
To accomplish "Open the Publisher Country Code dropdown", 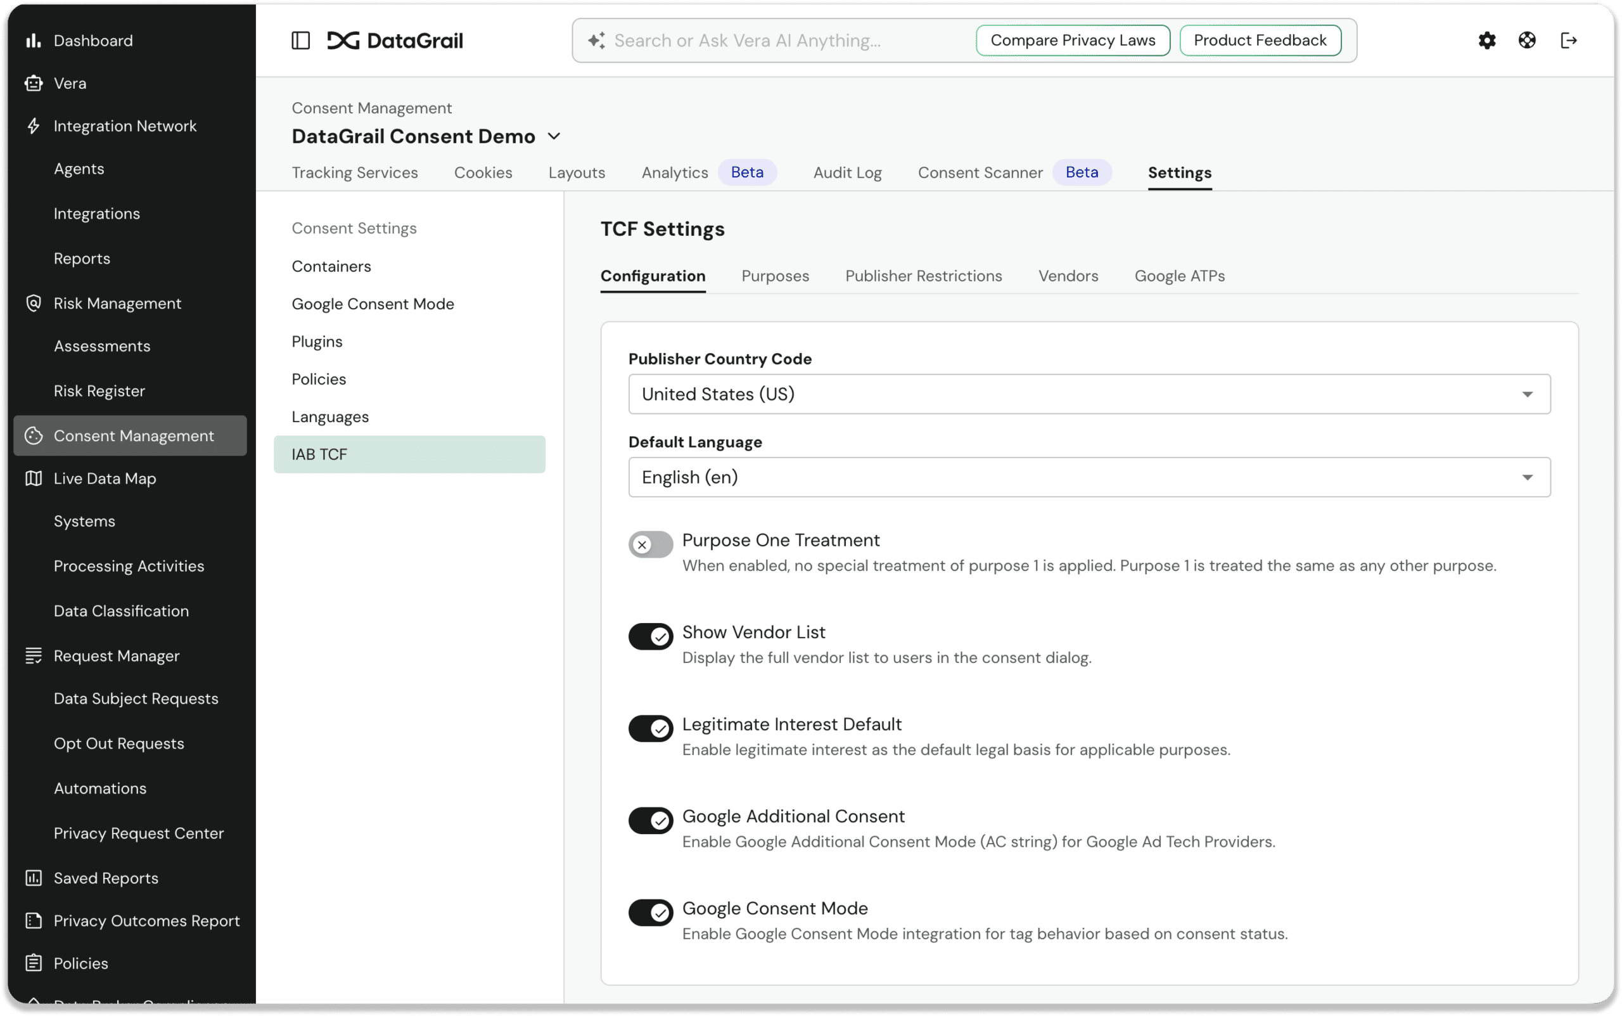I will coord(1089,394).
